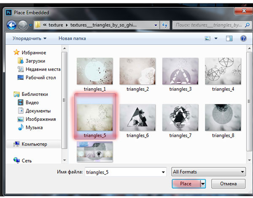
Task: Click the star icon next to Избранное
Action: click(x=16, y=52)
